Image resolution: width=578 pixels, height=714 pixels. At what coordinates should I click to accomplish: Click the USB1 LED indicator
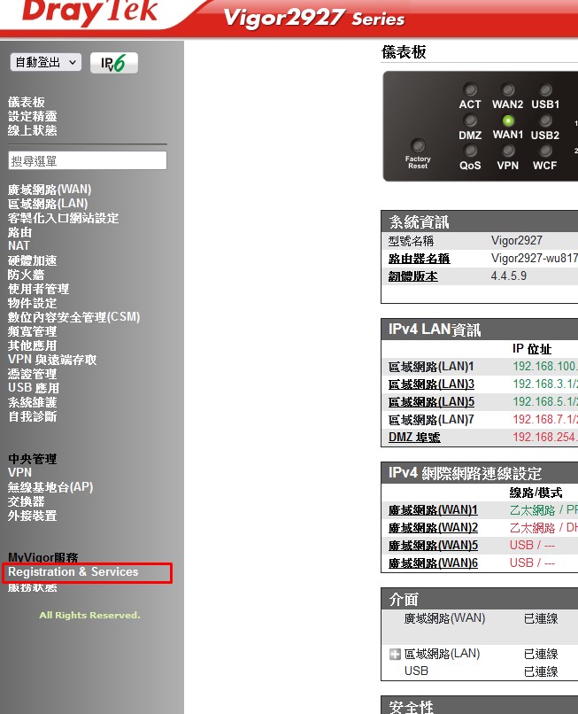click(545, 90)
